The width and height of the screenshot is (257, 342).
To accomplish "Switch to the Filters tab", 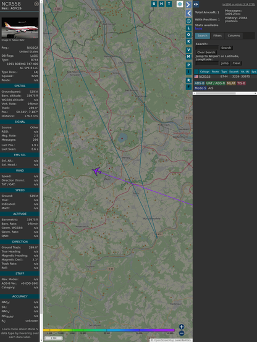I will click(x=217, y=36).
